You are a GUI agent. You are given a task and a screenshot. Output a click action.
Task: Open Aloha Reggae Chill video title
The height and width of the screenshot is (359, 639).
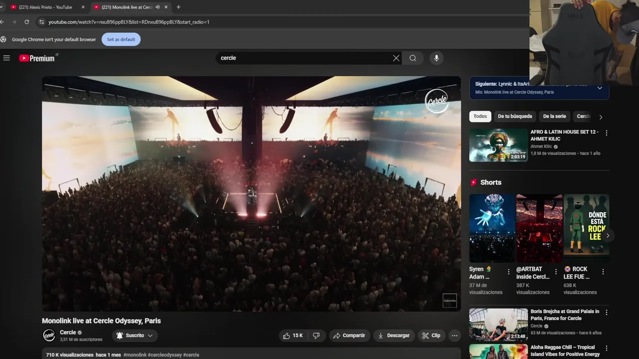[x=565, y=351]
